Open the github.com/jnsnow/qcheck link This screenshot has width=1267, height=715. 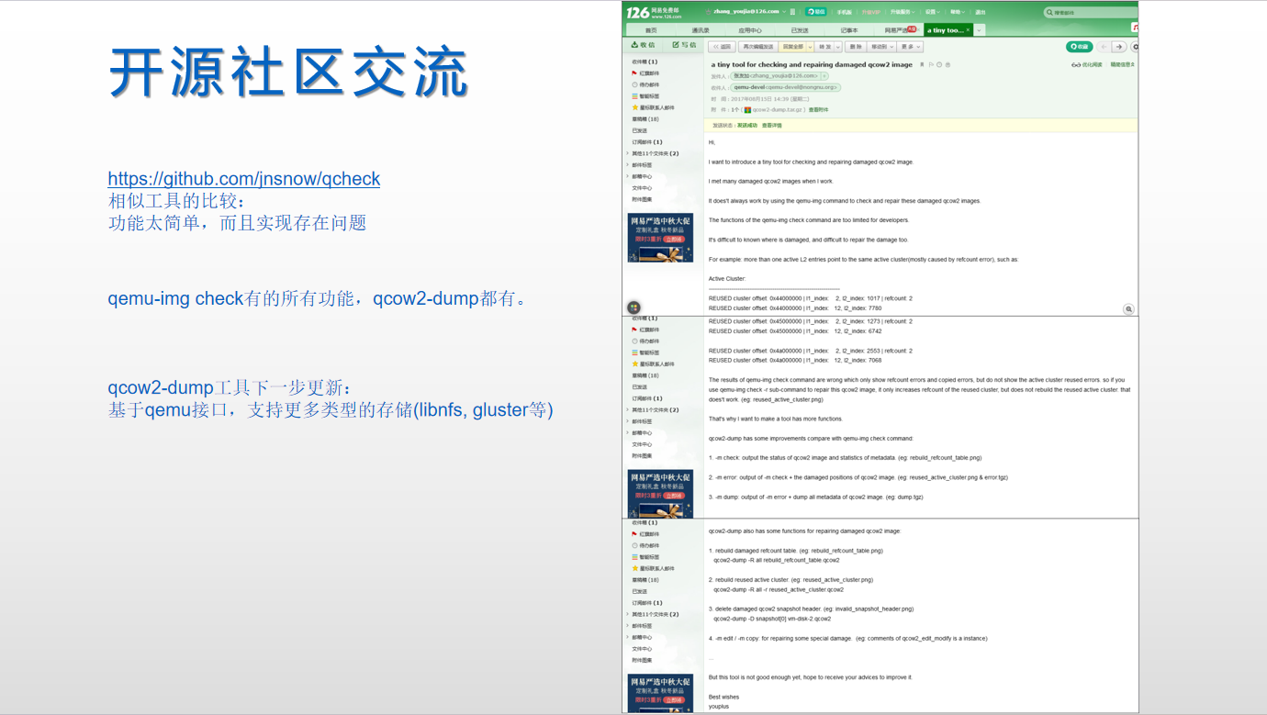(x=244, y=178)
